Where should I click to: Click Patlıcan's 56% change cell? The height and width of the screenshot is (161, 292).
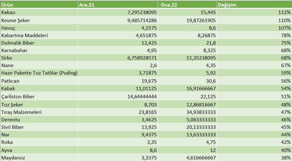point(254,81)
